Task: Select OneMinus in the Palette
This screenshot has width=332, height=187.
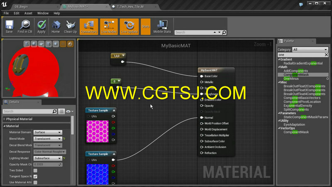Action: pos(291,79)
